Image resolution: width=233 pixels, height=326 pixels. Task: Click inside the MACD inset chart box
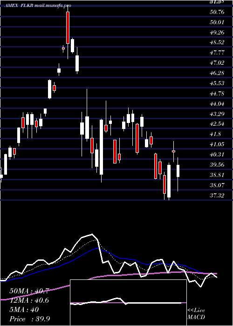tap(128, 303)
